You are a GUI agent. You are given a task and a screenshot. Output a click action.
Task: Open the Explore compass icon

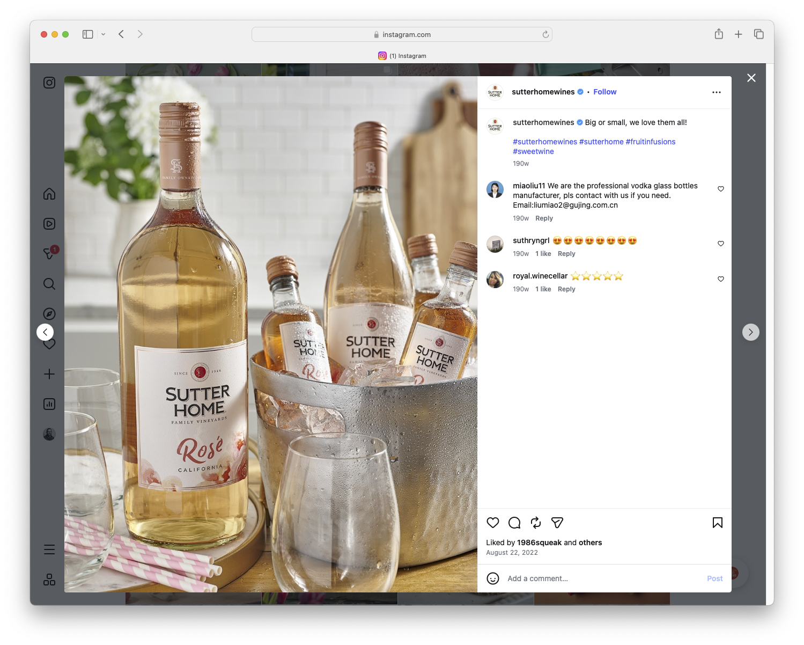(49, 314)
